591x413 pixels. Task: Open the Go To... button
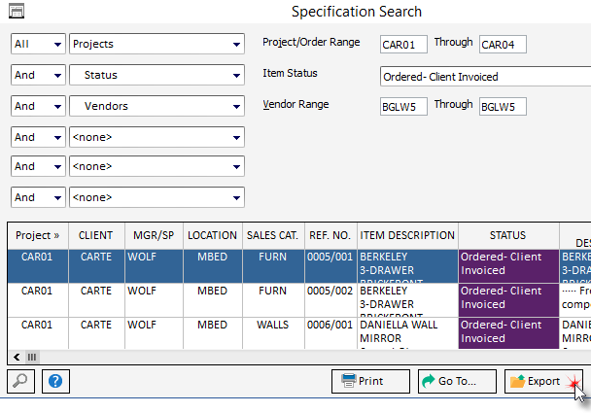pos(457,381)
